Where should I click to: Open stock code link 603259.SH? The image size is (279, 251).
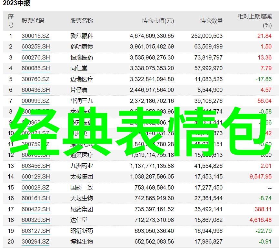(x=35, y=47)
